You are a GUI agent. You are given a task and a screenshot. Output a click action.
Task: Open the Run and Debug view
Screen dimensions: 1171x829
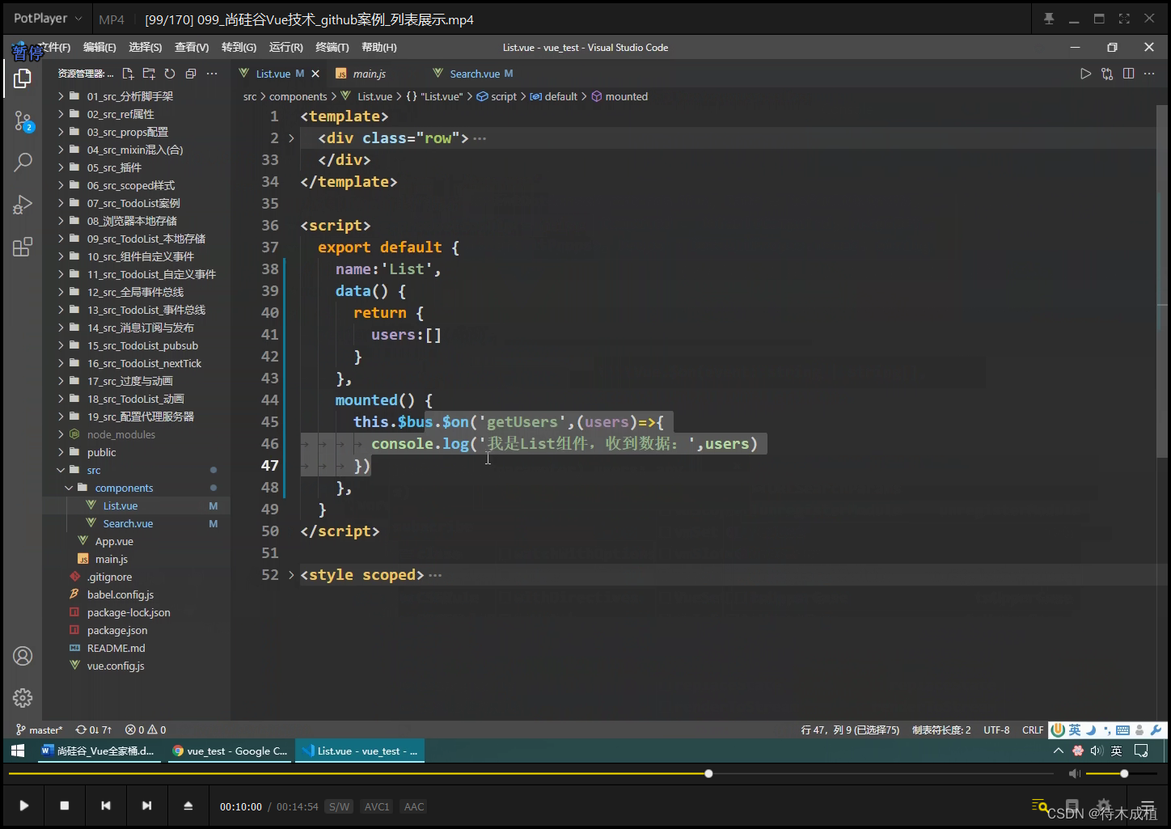tap(23, 205)
